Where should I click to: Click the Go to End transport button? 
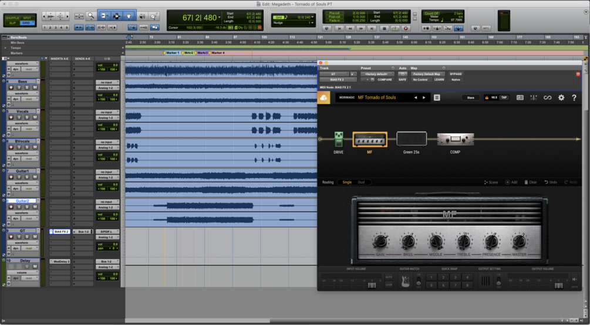[x=372, y=28]
